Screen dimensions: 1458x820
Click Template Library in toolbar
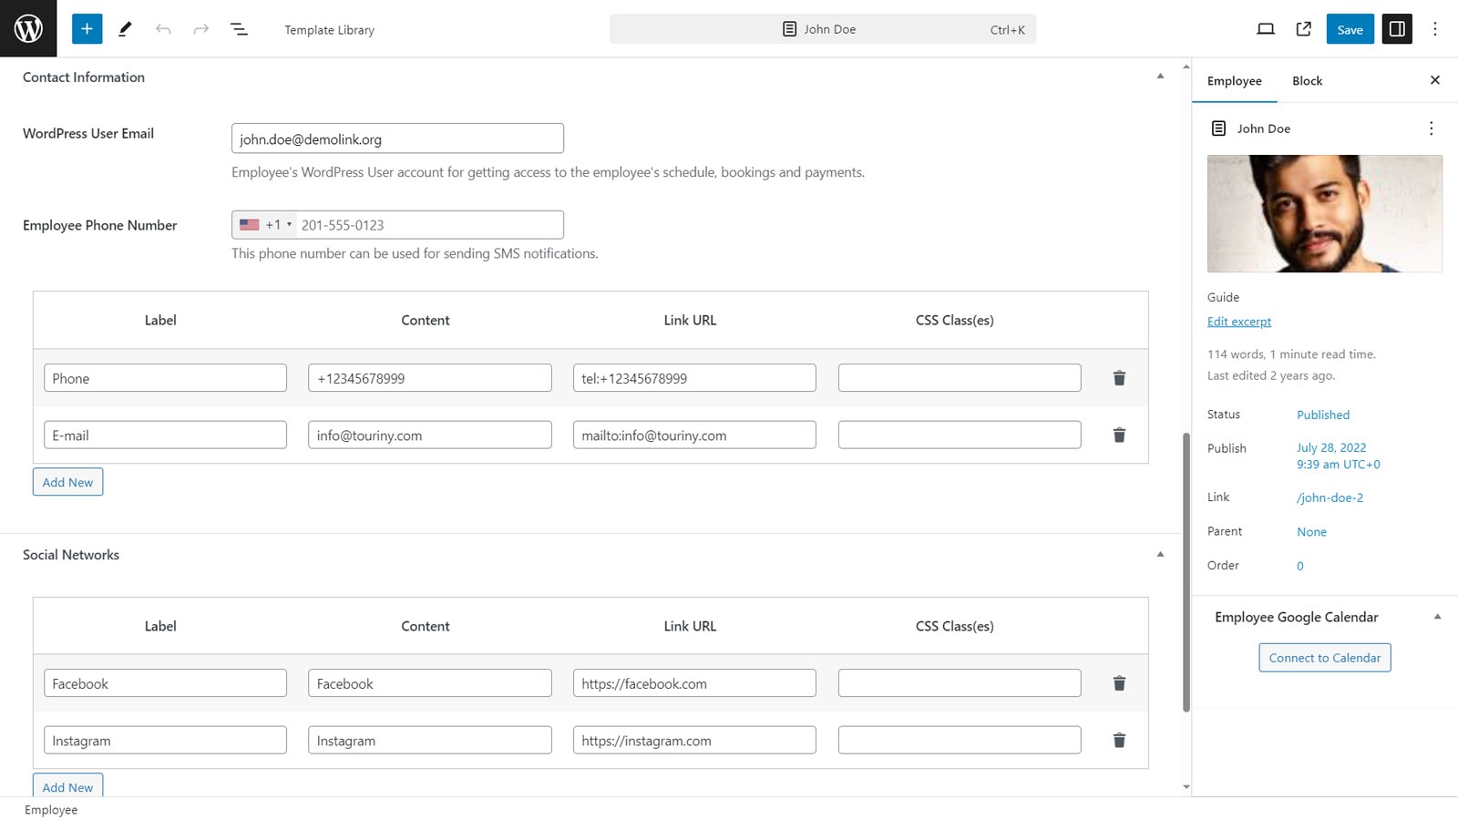(329, 29)
